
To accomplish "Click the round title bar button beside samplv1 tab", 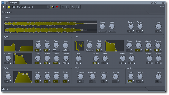I will coord(7,3).
